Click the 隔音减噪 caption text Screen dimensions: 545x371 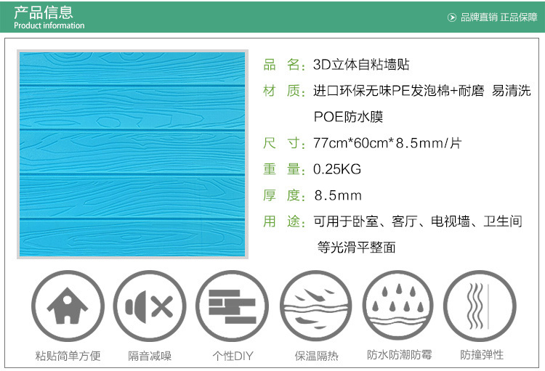(150, 356)
